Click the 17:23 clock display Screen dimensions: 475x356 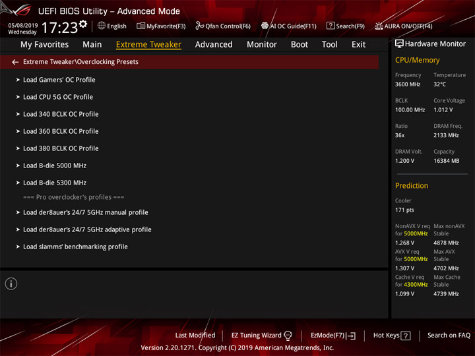pyautogui.click(x=59, y=28)
